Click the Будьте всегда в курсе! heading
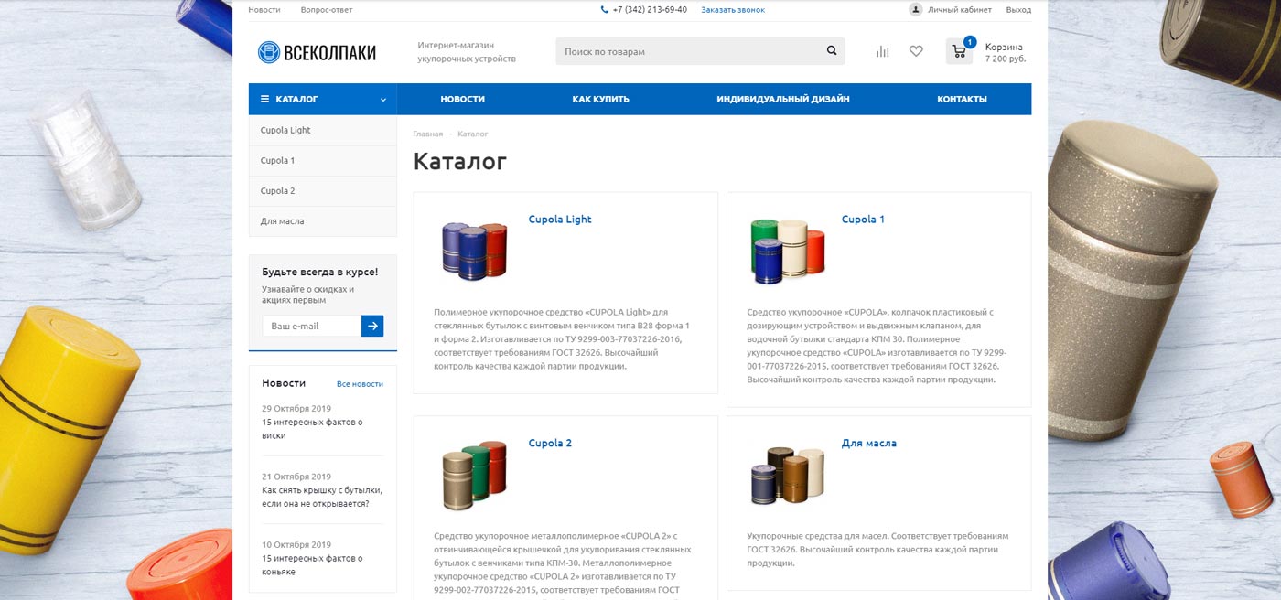The image size is (1281, 600). (x=319, y=272)
